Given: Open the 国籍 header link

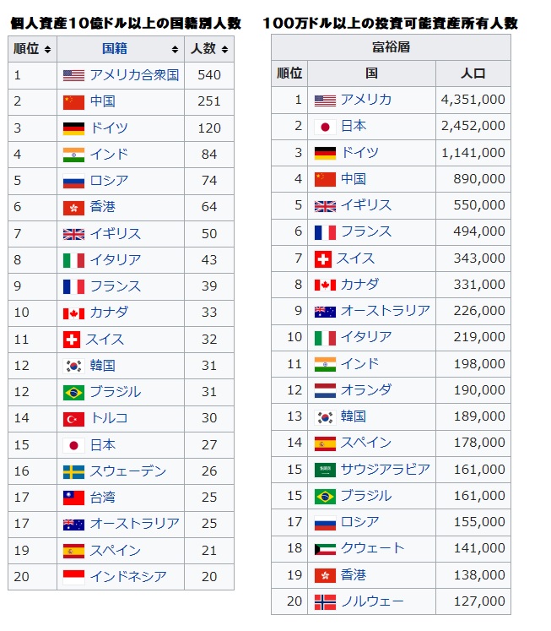Looking at the screenshot, I should tap(115, 49).
